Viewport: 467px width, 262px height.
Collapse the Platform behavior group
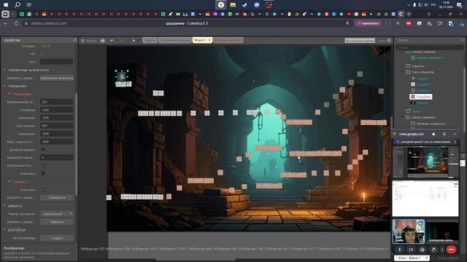pyautogui.click(x=9, y=94)
